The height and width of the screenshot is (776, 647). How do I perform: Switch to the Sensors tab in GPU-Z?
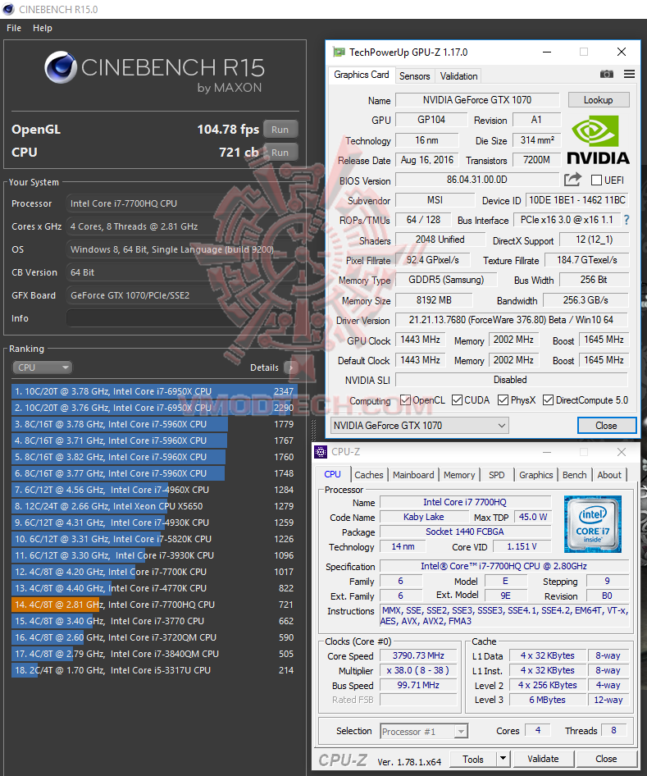414,76
